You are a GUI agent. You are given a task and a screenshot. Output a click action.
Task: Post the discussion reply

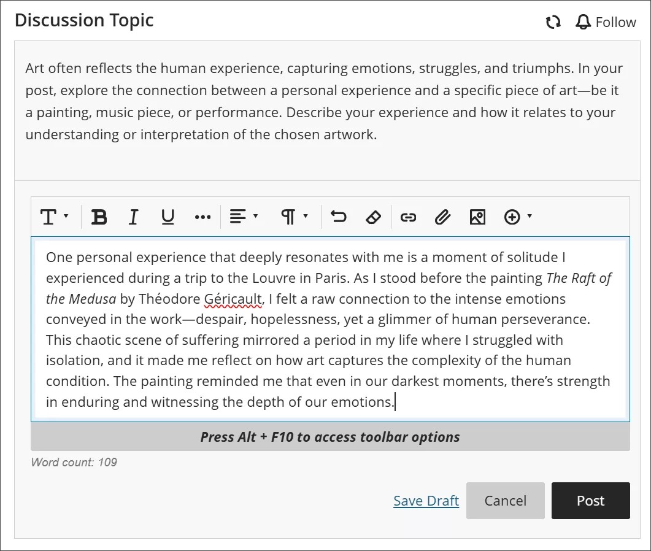coord(590,501)
